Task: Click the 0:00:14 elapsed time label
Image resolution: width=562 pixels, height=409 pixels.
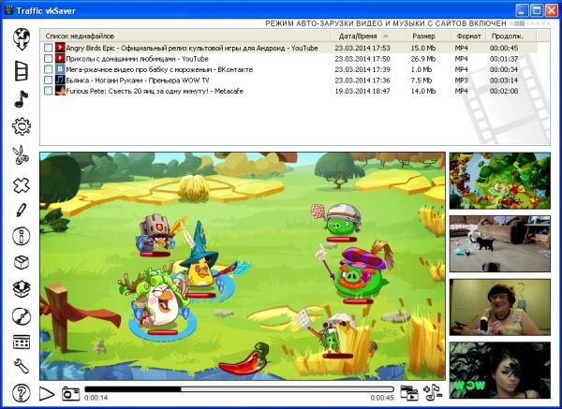Action: tap(96, 398)
